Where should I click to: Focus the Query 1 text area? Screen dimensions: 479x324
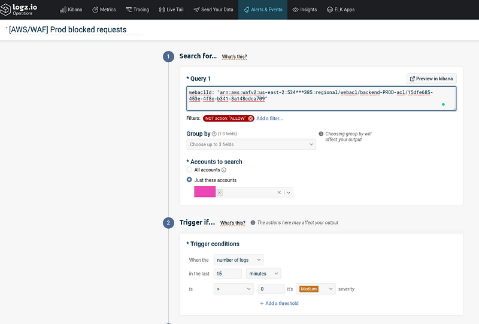321,98
